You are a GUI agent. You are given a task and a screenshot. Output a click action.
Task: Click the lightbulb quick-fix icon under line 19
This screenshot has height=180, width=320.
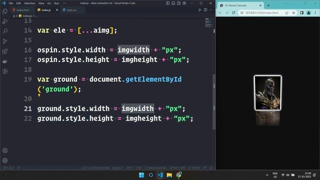(39, 95)
